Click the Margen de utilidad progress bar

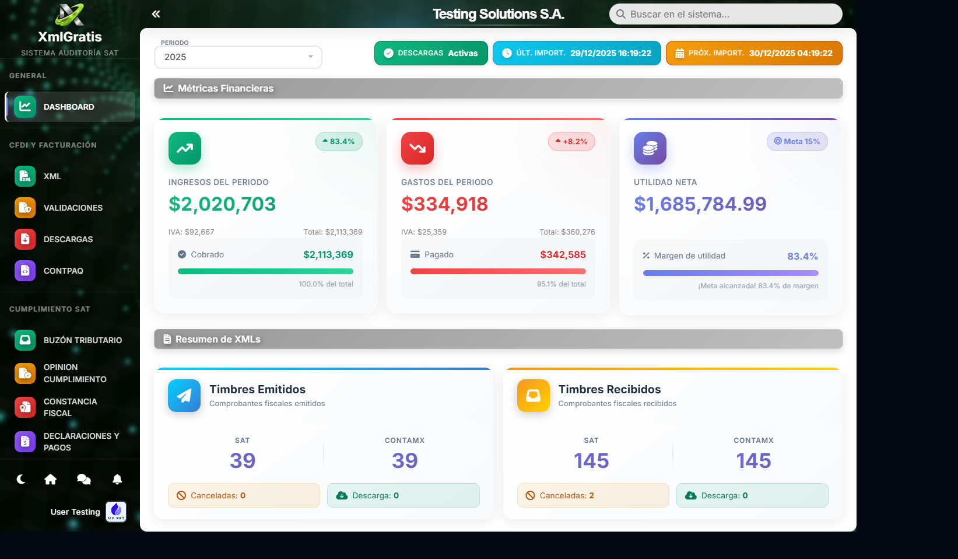(x=730, y=272)
